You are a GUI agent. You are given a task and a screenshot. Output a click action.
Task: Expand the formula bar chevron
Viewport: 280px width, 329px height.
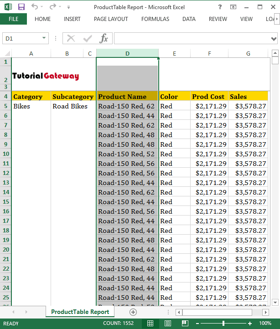tap(274, 39)
